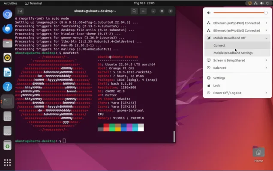This screenshot has width=273, height=171.
Task: Expand the Balanced power mode arrow
Action: pyautogui.click(x=266, y=68)
